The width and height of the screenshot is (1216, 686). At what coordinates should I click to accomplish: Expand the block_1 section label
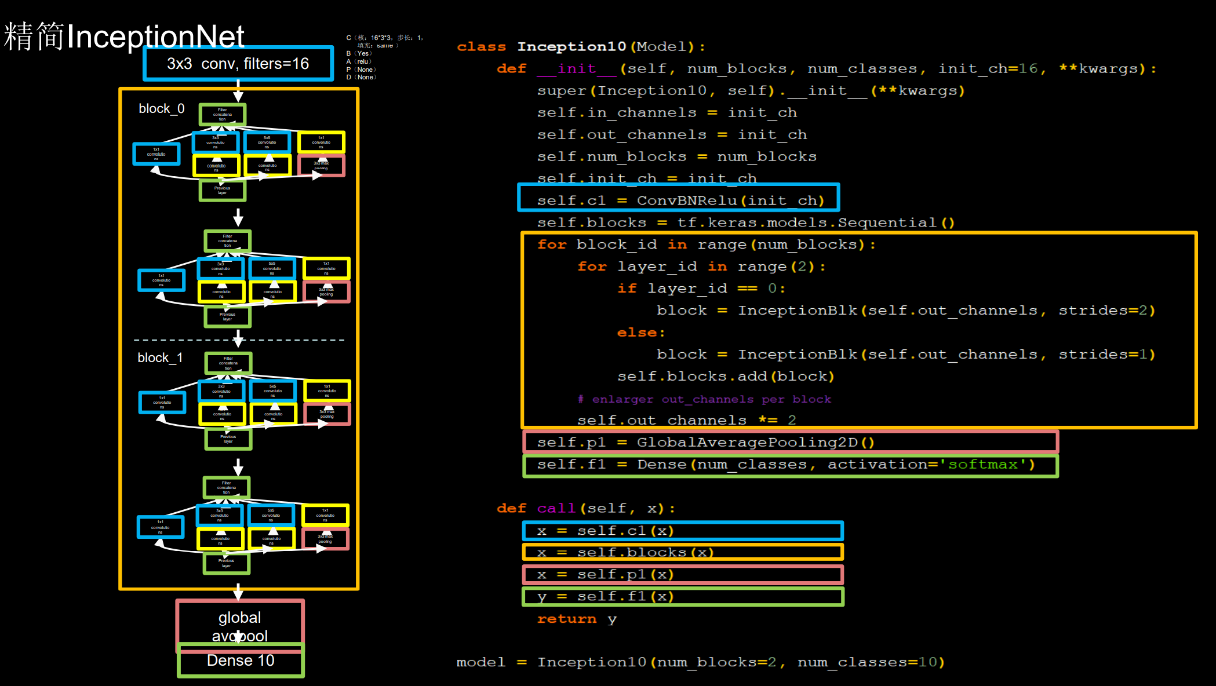pyautogui.click(x=159, y=357)
